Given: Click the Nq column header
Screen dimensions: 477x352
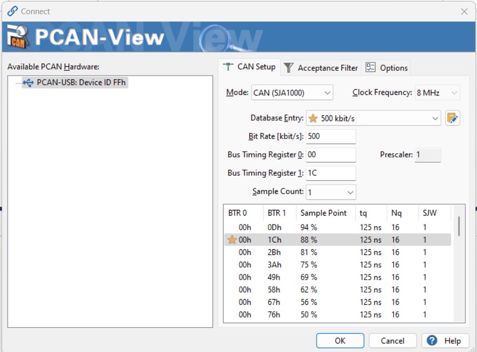Looking at the screenshot, I should (403, 212).
